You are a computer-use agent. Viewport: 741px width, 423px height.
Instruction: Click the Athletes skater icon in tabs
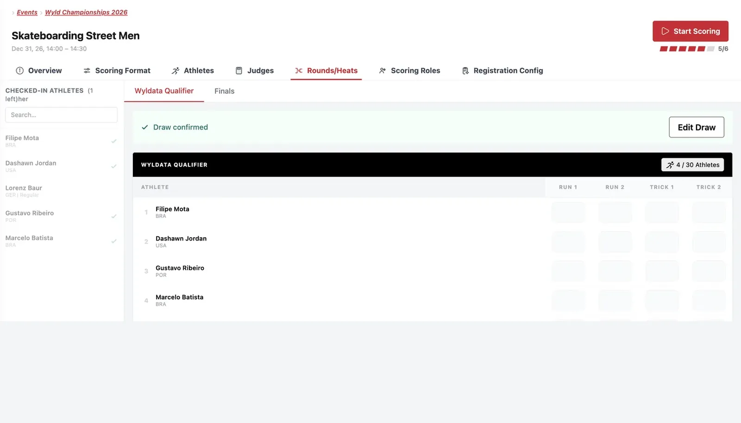point(176,71)
